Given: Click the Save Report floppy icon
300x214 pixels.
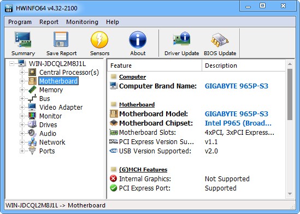Looking at the screenshot, I should click(x=61, y=39).
